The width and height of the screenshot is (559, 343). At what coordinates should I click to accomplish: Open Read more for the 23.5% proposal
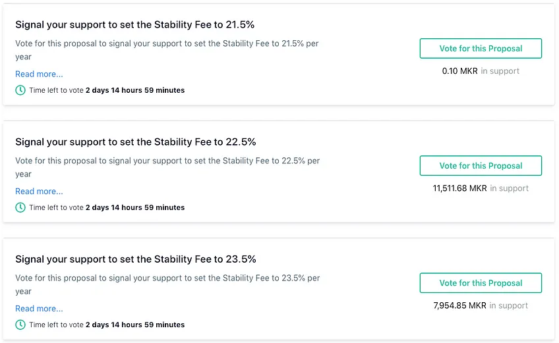39,309
